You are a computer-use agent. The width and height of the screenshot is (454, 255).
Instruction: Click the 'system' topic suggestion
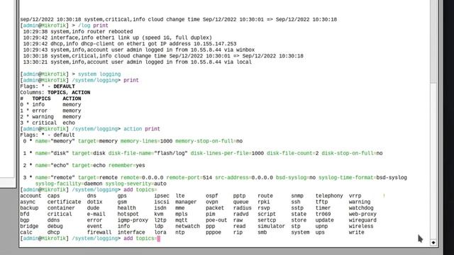300,232
